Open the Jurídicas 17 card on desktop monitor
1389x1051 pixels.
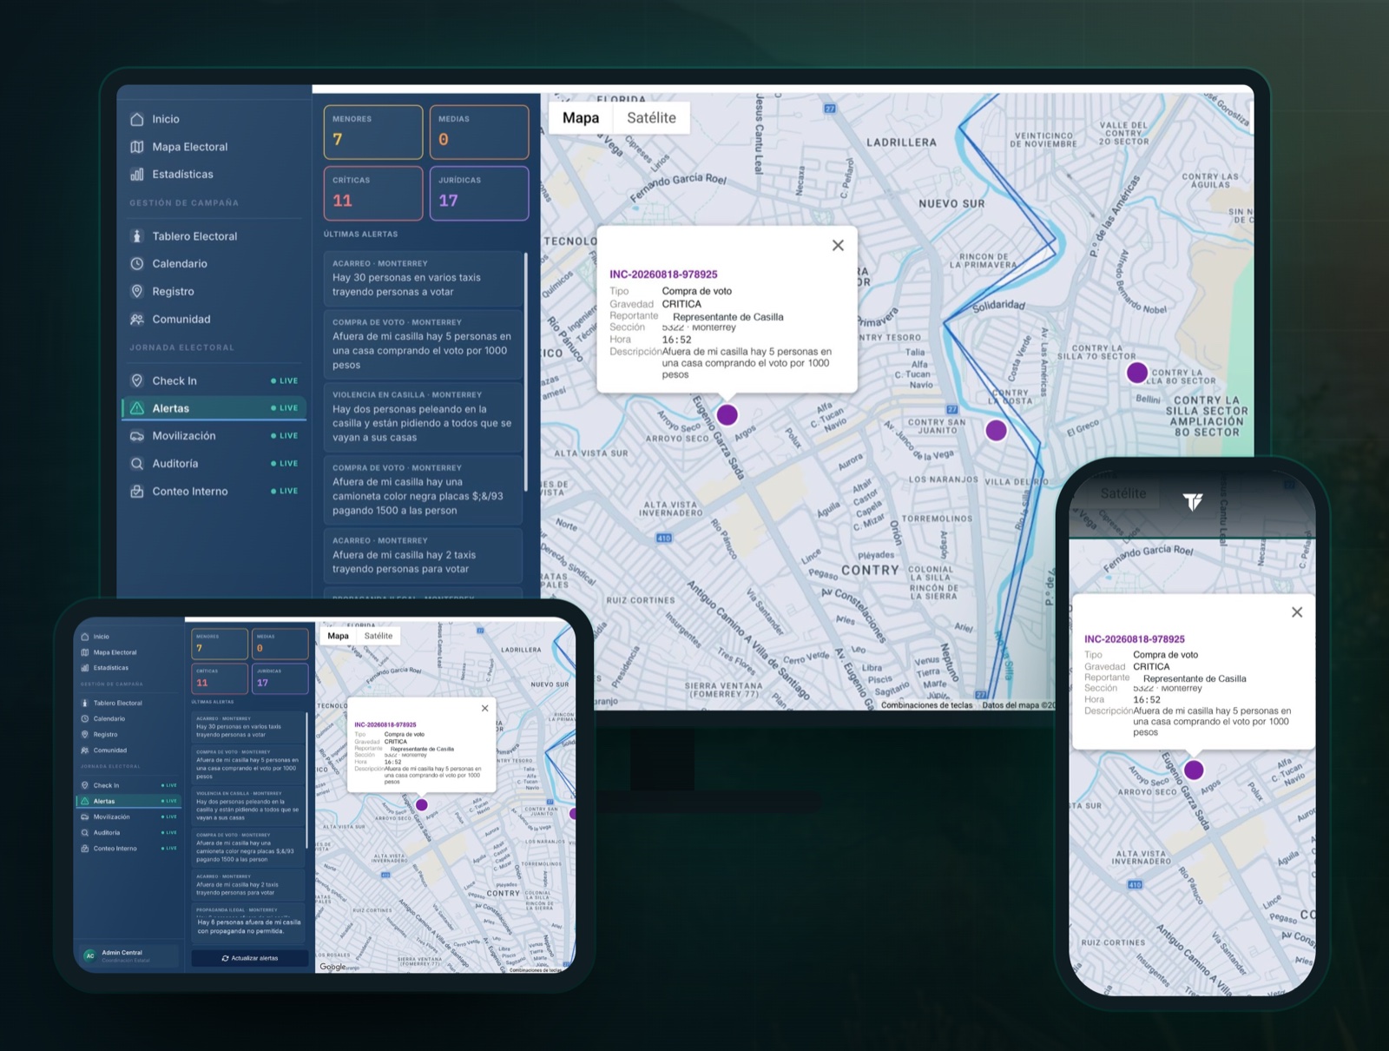pos(479,193)
